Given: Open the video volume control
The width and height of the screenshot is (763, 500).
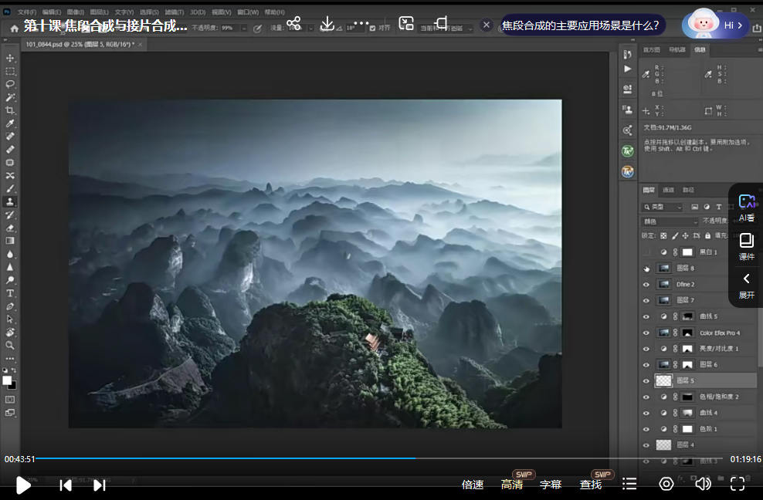Looking at the screenshot, I should click(x=702, y=484).
